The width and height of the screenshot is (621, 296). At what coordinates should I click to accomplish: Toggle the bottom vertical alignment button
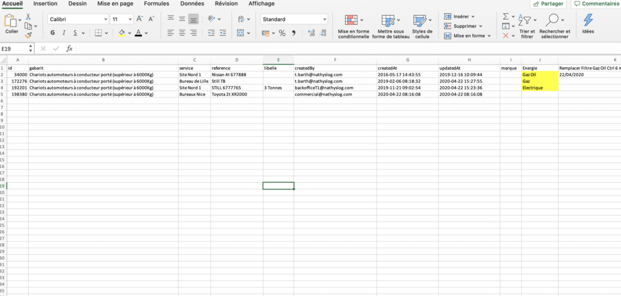click(x=193, y=19)
